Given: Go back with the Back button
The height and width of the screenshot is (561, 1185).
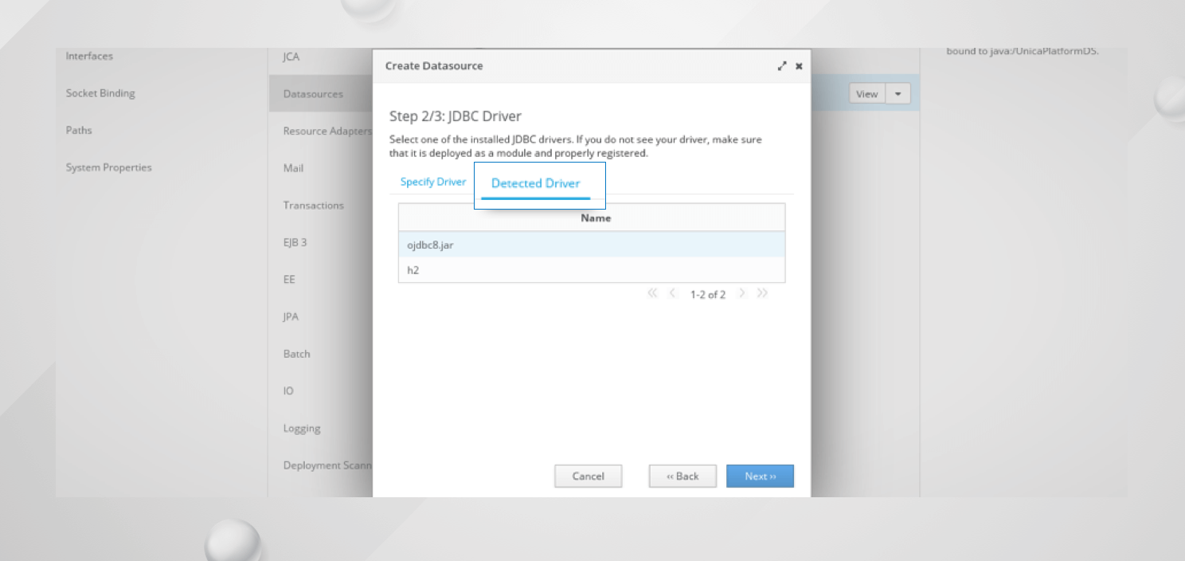Looking at the screenshot, I should (x=682, y=476).
